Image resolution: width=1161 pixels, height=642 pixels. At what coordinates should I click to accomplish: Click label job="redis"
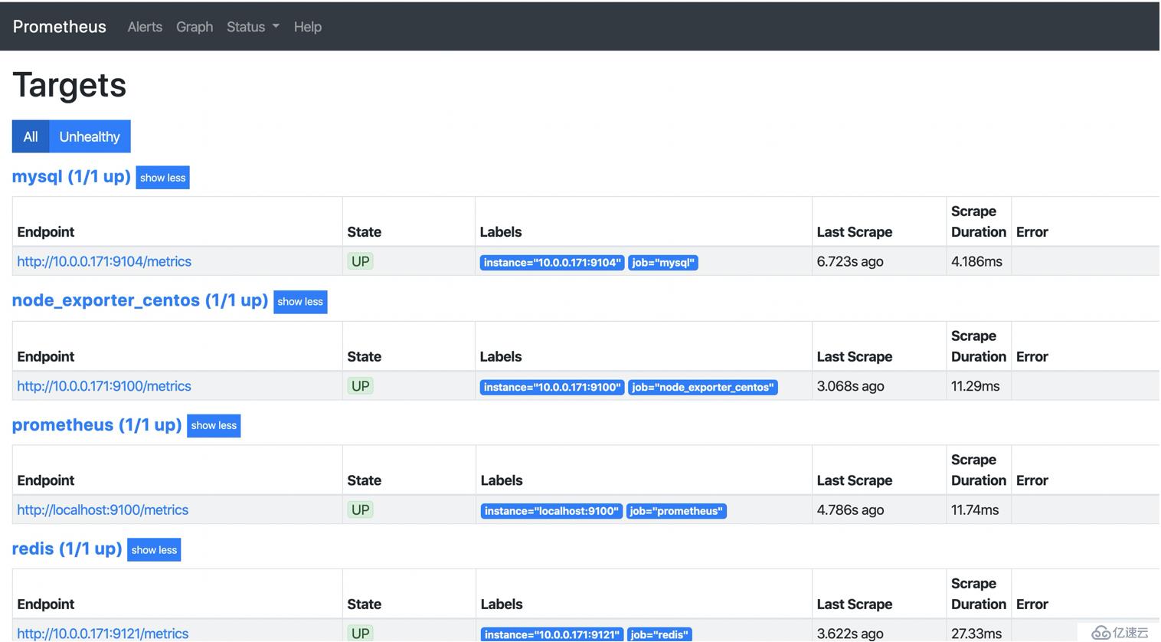(x=659, y=634)
